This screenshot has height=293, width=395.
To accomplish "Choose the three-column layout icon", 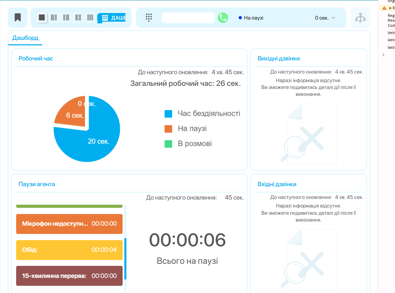I will pyautogui.click(x=90, y=18).
